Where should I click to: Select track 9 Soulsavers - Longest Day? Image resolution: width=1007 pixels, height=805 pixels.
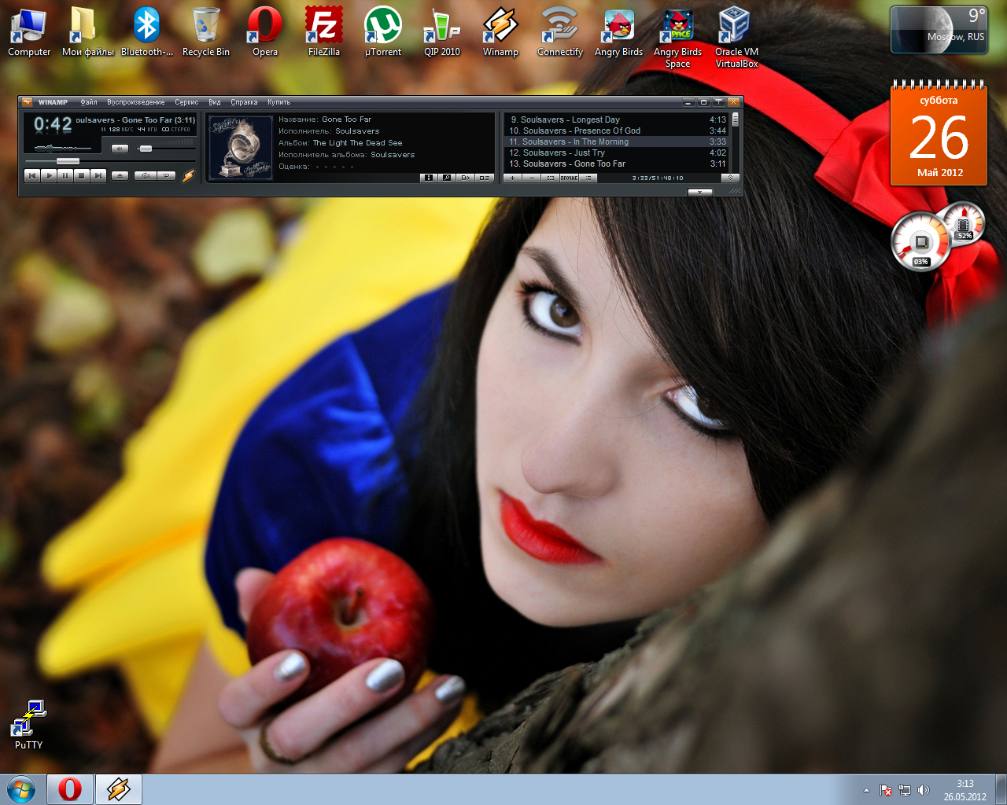point(616,119)
